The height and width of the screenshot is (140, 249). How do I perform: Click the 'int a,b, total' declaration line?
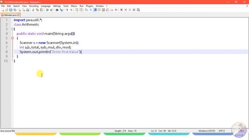click(x=46, y=47)
